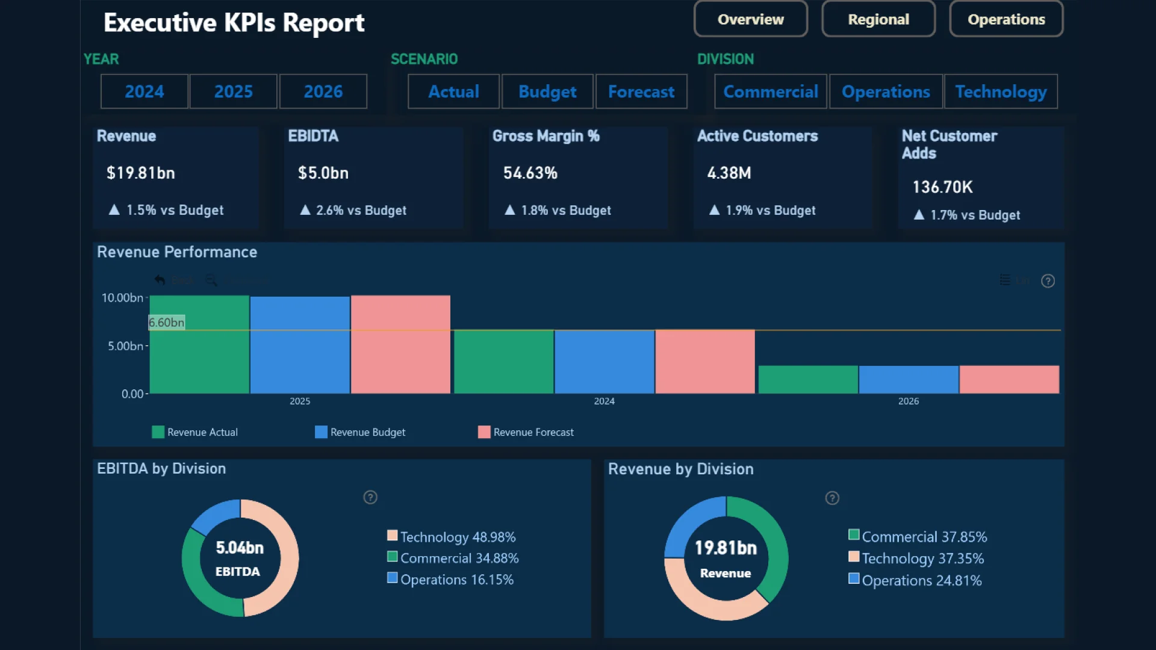1156x650 pixels.
Task: Open help icon on Revenue by Division
Action: pos(832,498)
